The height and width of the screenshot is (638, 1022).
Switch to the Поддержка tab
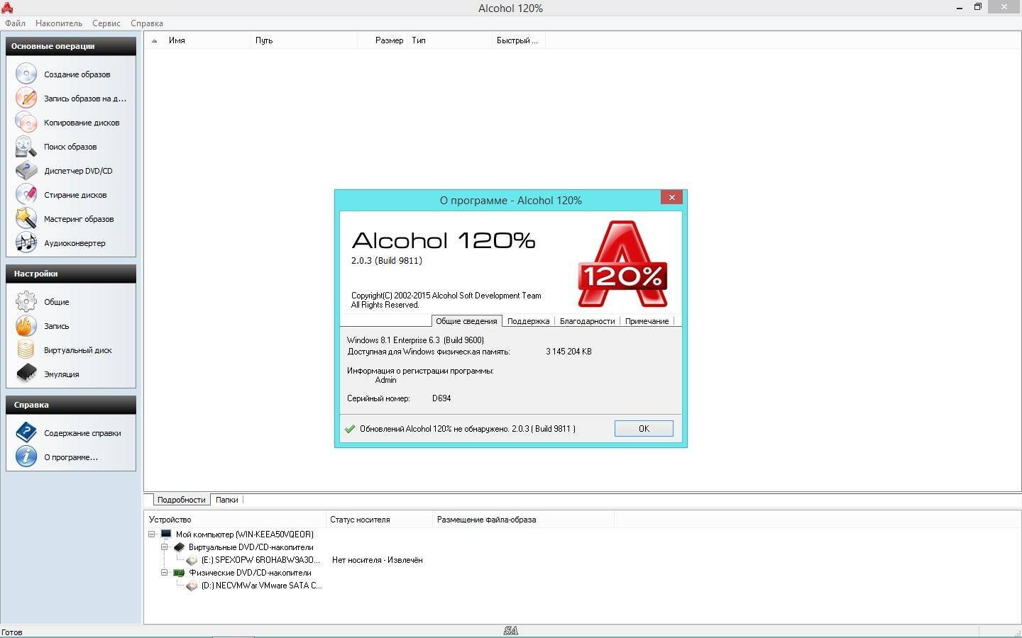528,321
